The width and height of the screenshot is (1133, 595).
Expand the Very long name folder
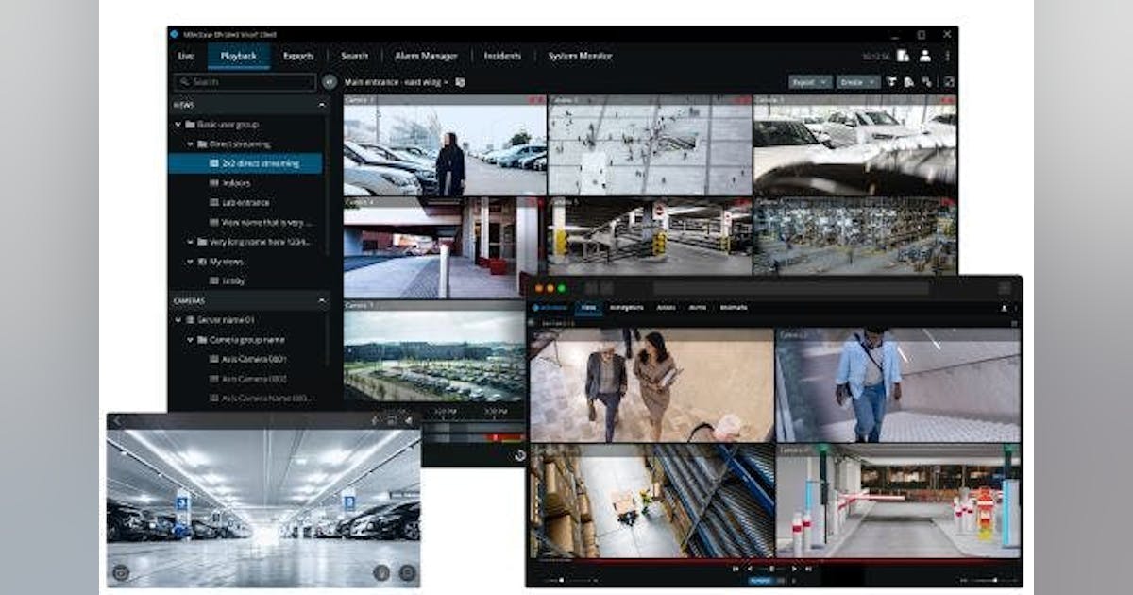pos(190,242)
